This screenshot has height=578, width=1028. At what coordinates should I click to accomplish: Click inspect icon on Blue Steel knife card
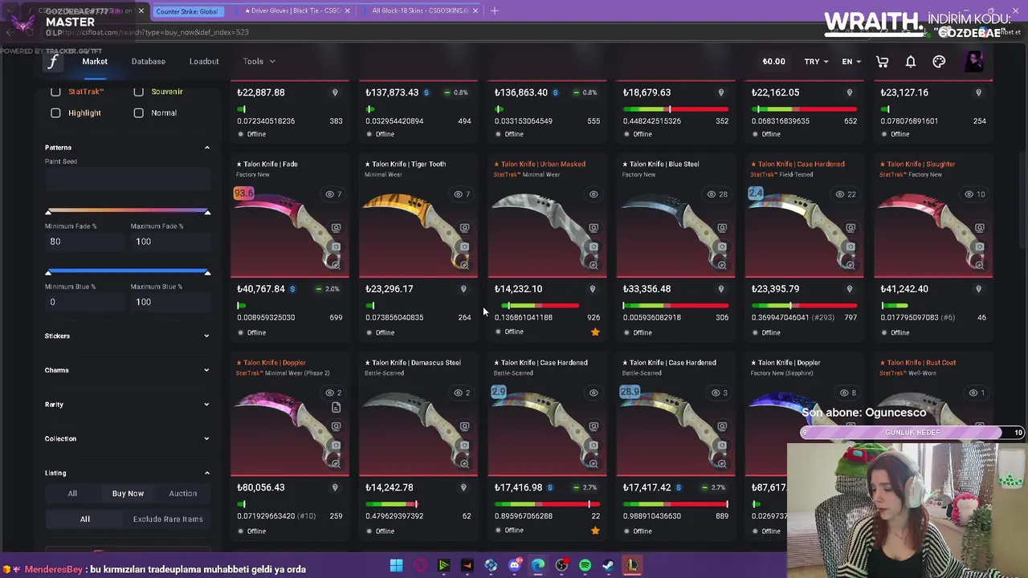coord(722,228)
